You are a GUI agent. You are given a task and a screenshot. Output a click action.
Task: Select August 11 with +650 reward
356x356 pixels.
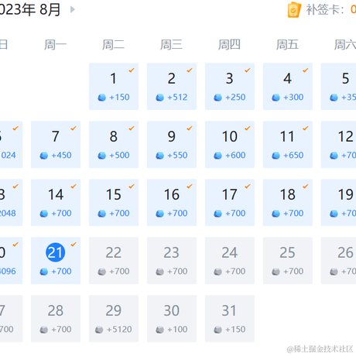point(288,145)
